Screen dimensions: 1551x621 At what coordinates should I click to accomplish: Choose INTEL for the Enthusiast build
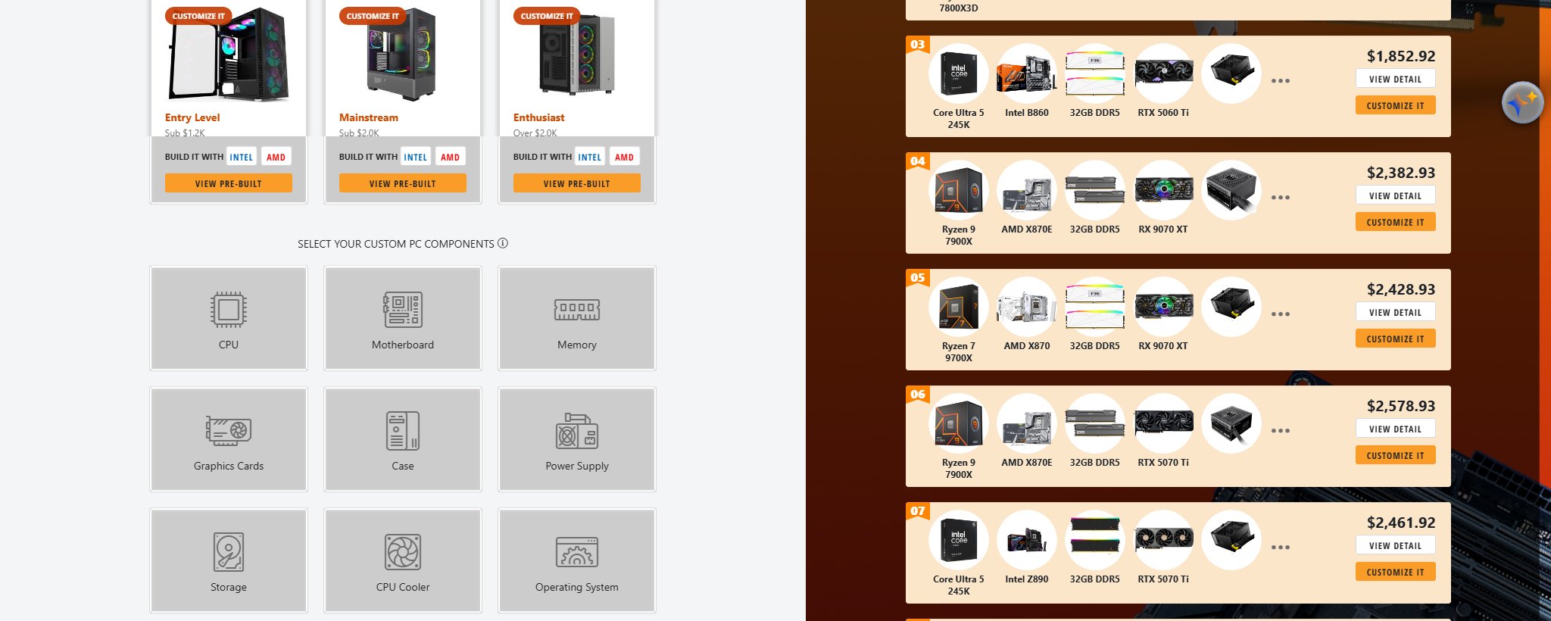[x=590, y=157]
